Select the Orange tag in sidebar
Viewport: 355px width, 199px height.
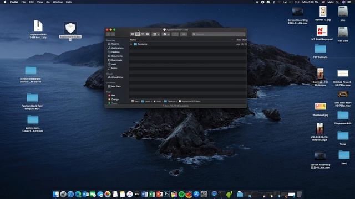[115, 99]
